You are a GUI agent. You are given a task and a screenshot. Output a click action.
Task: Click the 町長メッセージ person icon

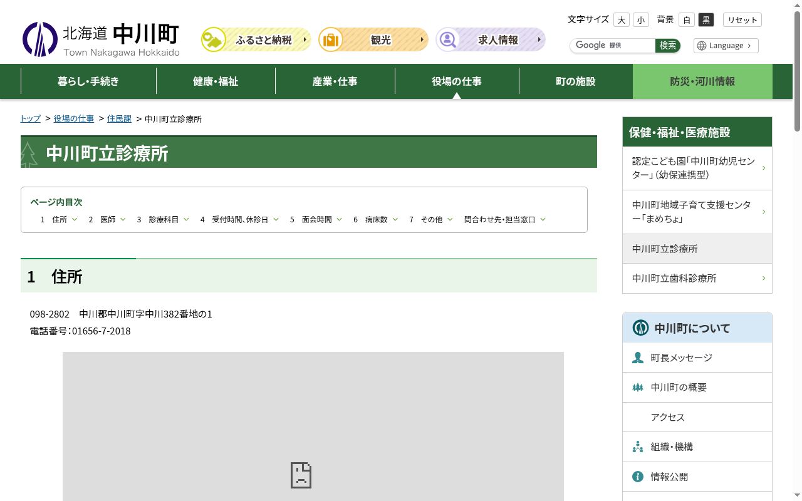(638, 358)
